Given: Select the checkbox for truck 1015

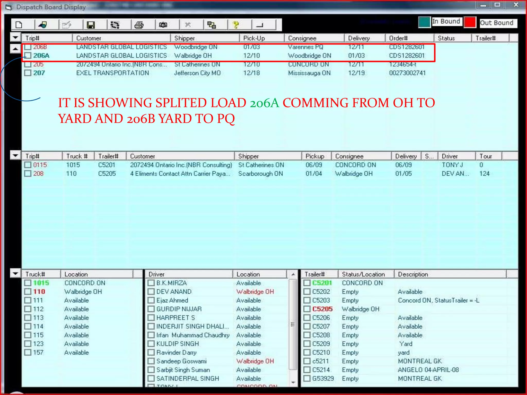Looking at the screenshot, I should (x=28, y=283).
